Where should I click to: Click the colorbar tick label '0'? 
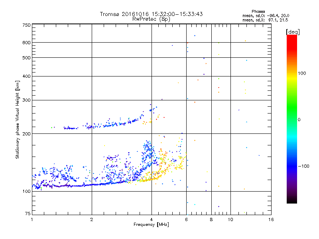point(299,119)
